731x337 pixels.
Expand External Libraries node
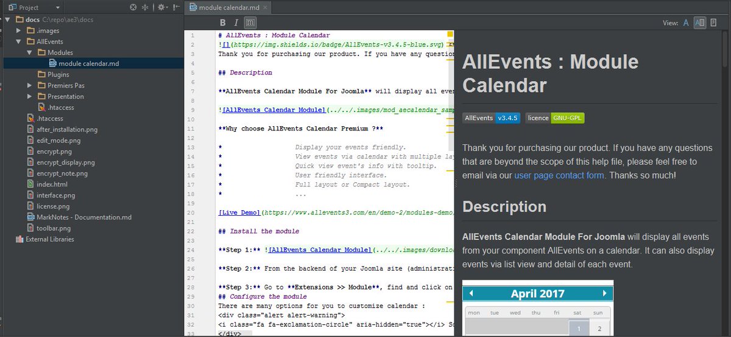pyautogui.click(x=44, y=239)
